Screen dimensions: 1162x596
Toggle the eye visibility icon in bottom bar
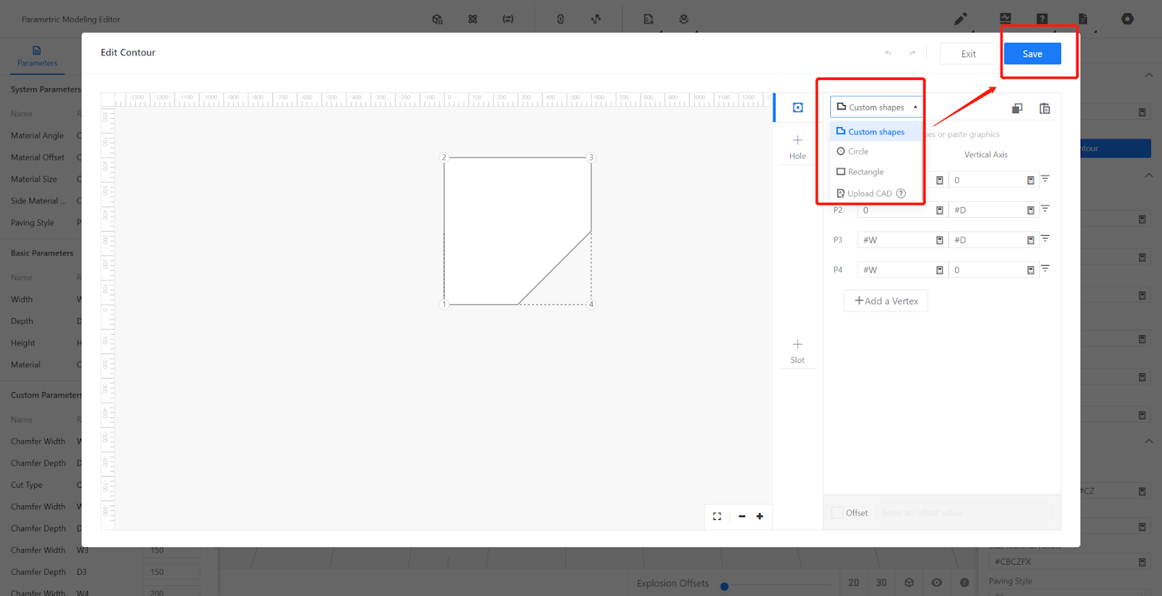tap(937, 582)
